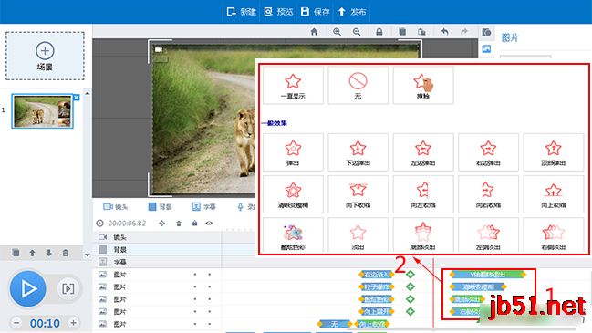Select scene 1 thumbnail
The width and height of the screenshot is (592, 333).
pos(42,111)
